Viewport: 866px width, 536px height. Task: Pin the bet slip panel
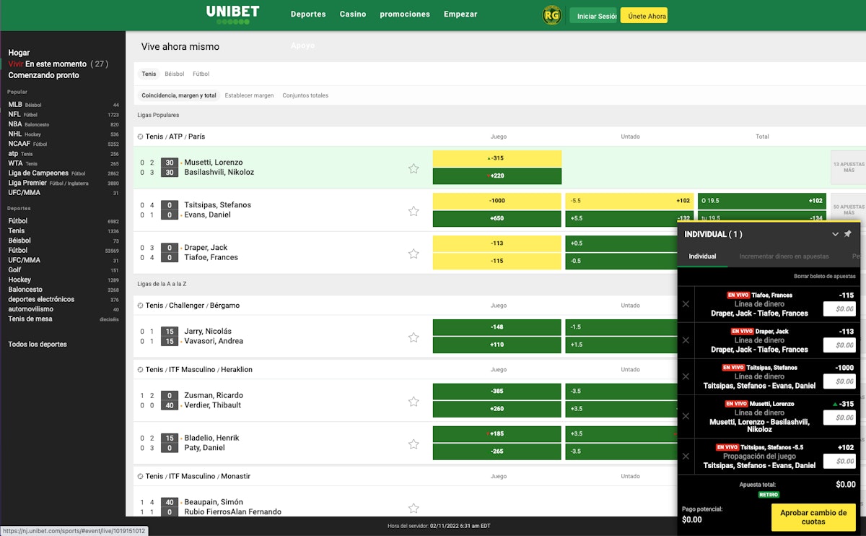(x=848, y=234)
